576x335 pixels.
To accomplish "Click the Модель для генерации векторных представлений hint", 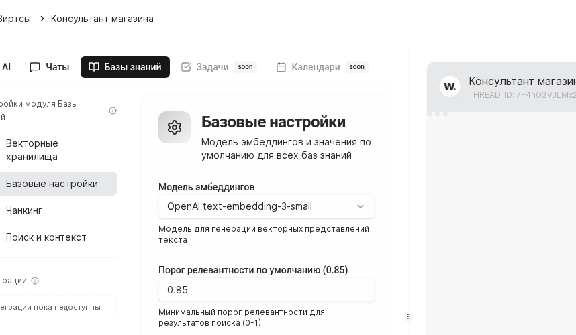I will point(264,234).
